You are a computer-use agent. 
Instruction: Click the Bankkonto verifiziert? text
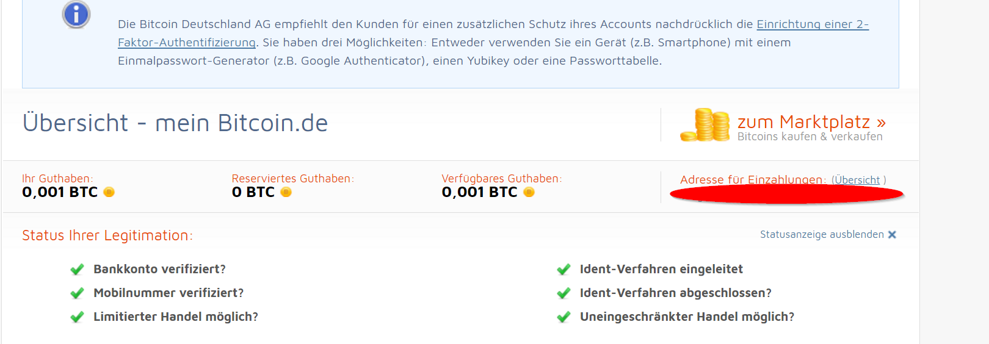pyautogui.click(x=159, y=269)
